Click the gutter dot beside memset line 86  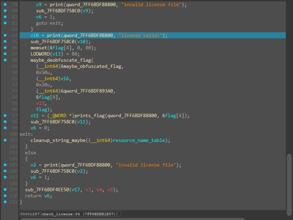tap(5, 48)
